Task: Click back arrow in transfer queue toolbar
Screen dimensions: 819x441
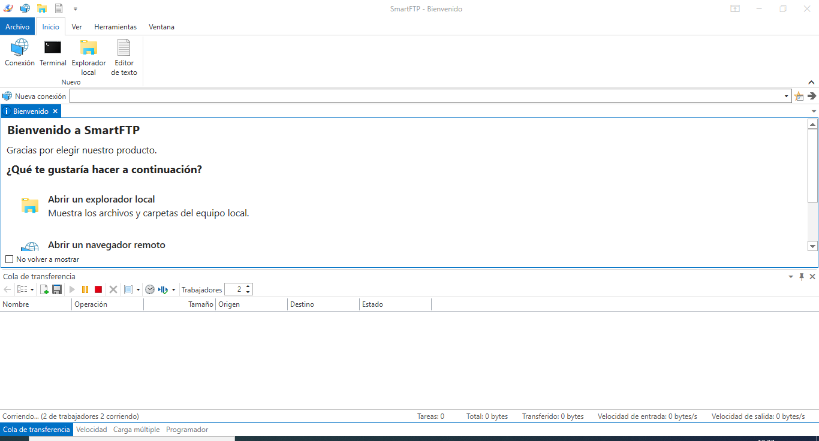Action: coord(7,289)
